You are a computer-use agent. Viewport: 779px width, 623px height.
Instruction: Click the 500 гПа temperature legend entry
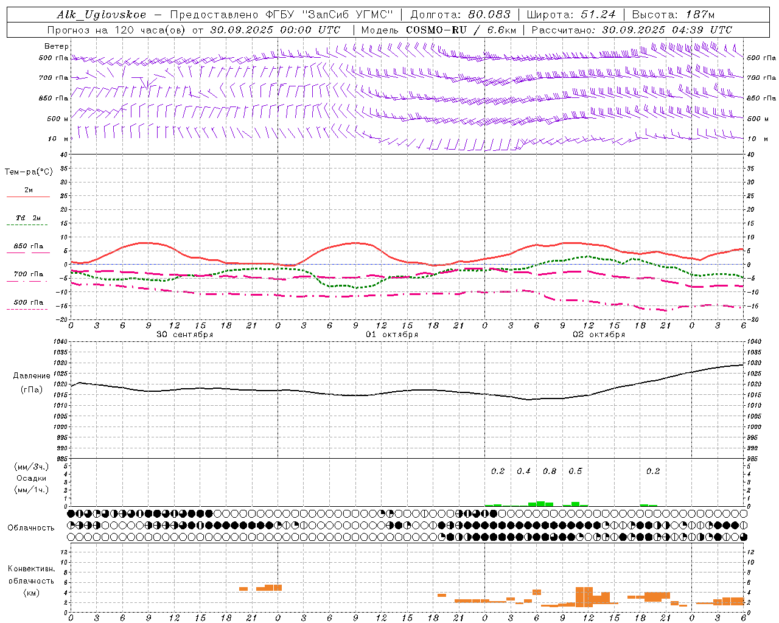(29, 302)
